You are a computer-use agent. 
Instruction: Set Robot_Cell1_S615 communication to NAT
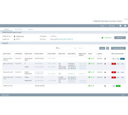pos(122,72)
